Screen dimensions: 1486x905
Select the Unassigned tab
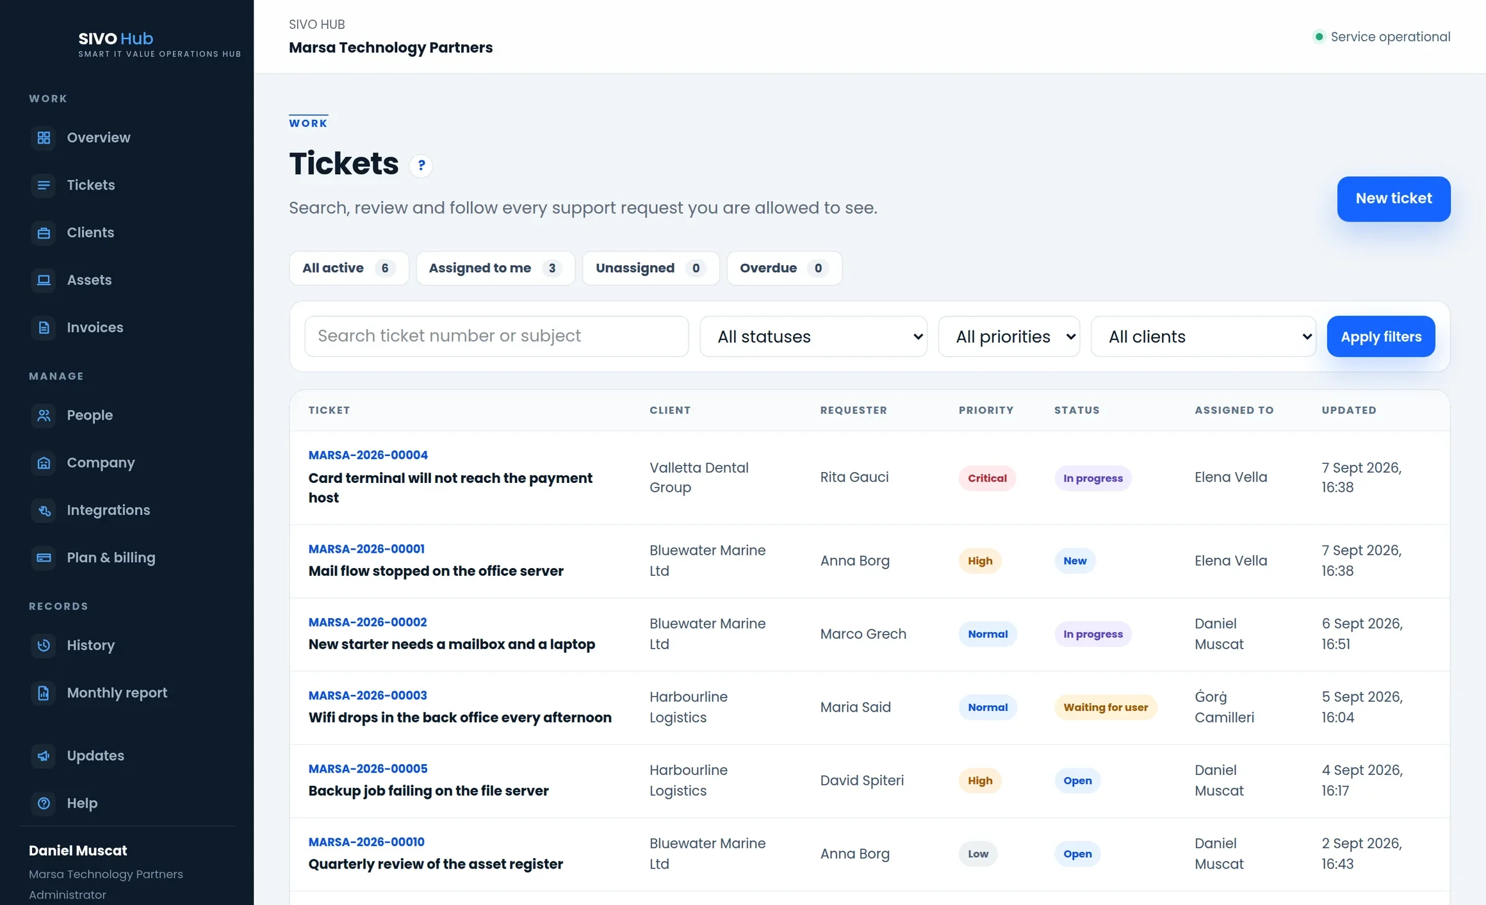tap(651, 268)
